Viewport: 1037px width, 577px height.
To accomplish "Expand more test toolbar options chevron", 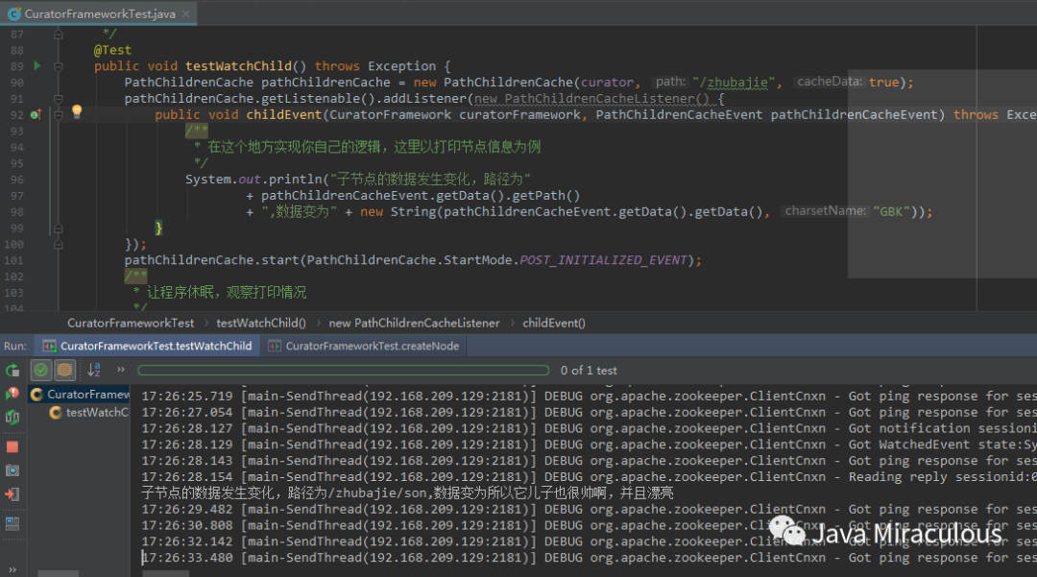I will click(x=120, y=370).
